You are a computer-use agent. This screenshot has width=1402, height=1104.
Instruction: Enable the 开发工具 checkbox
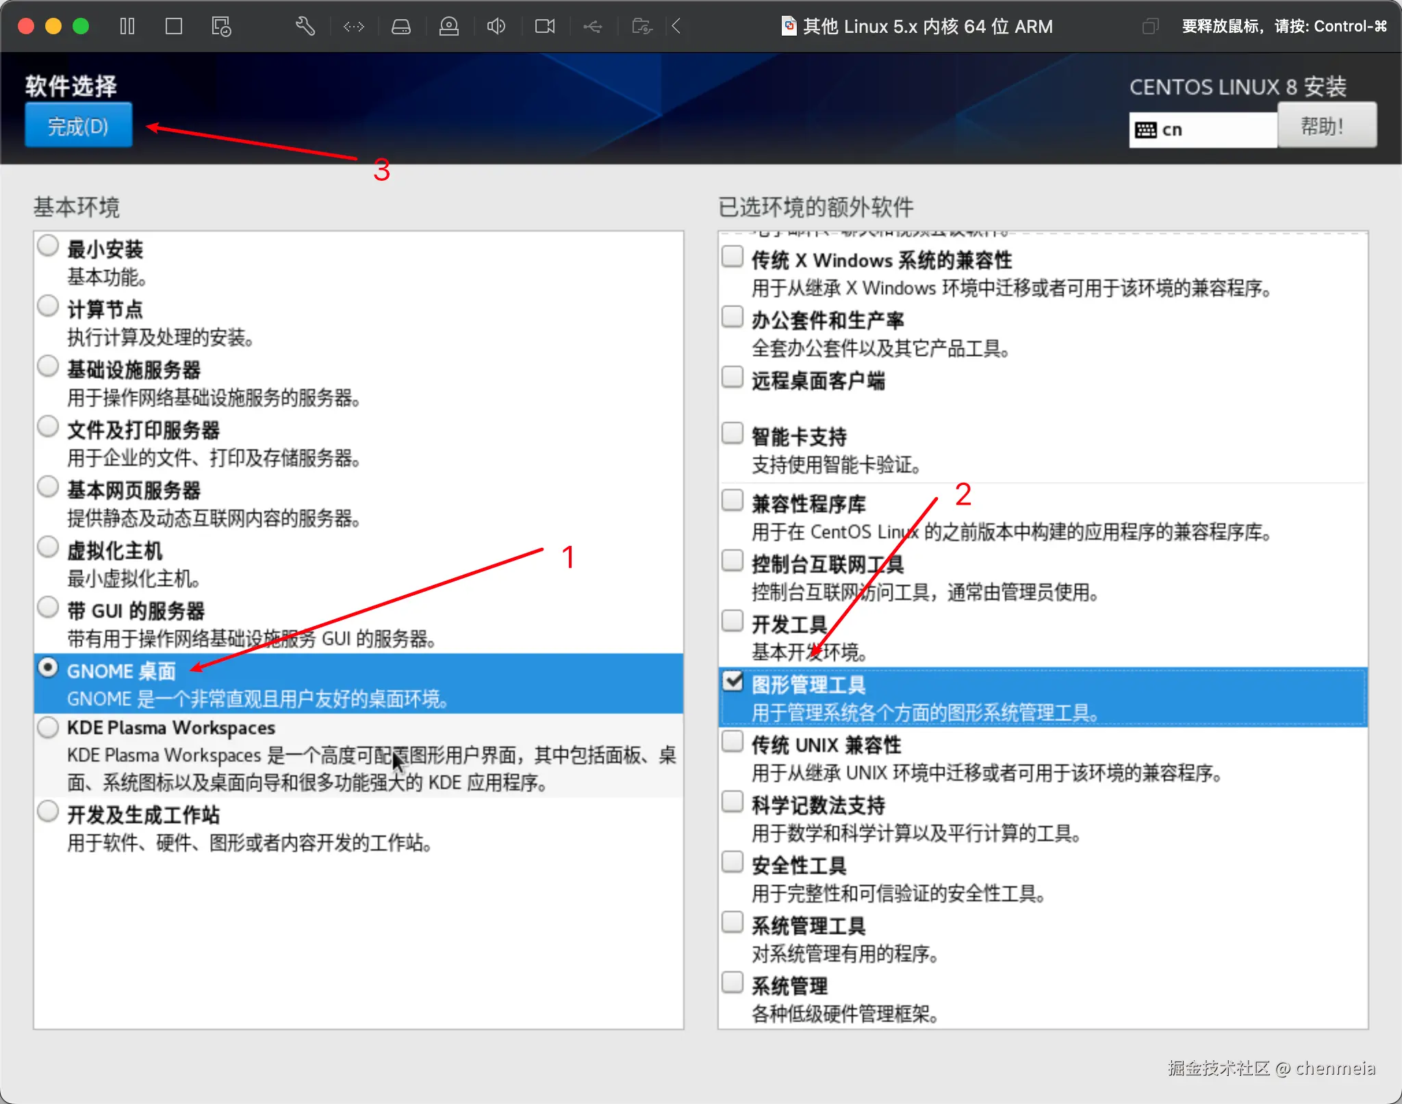coord(732,620)
